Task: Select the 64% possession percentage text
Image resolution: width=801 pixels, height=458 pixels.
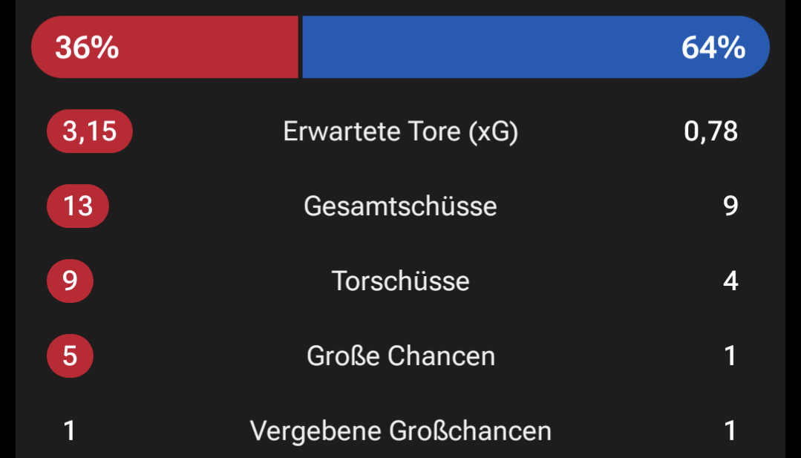Action: coord(713,48)
